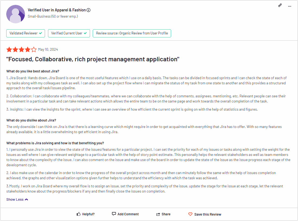Viewport: 298px width, 221px height.
Task: Click the reviewer's purple avatar
Action: point(15,14)
